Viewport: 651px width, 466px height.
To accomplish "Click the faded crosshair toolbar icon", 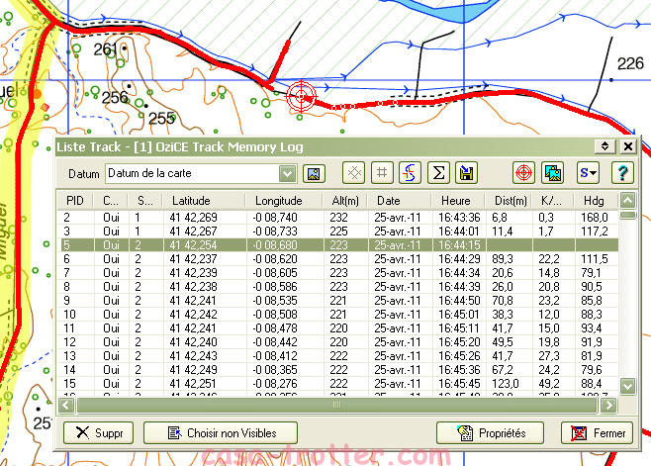I will coord(354,173).
